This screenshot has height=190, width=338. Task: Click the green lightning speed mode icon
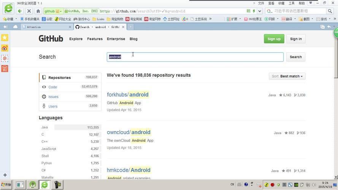coord(254,11)
